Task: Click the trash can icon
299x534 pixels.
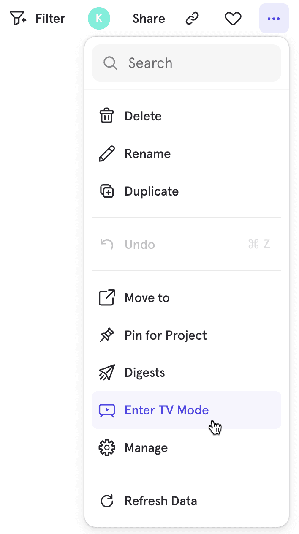Action: (x=106, y=116)
